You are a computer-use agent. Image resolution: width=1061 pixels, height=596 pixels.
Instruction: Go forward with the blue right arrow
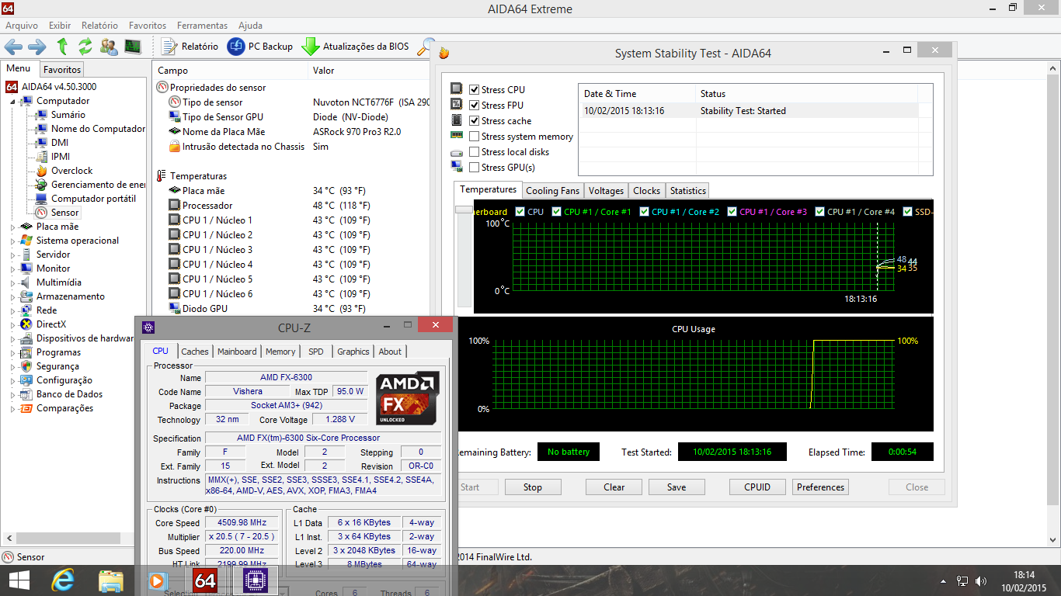coord(37,47)
